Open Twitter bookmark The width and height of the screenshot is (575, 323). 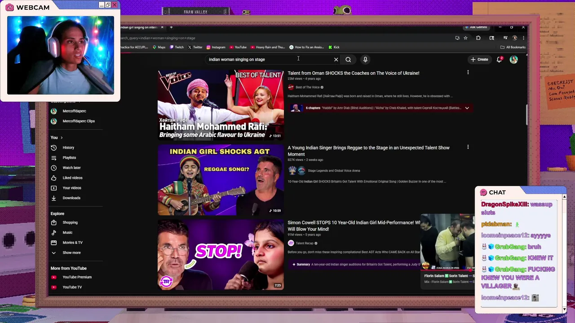pyautogui.click(x=195, y=47)
